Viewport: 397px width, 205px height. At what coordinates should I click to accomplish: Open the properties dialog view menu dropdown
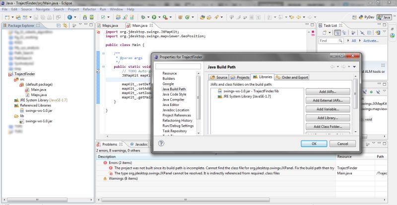tap(354, 67)
